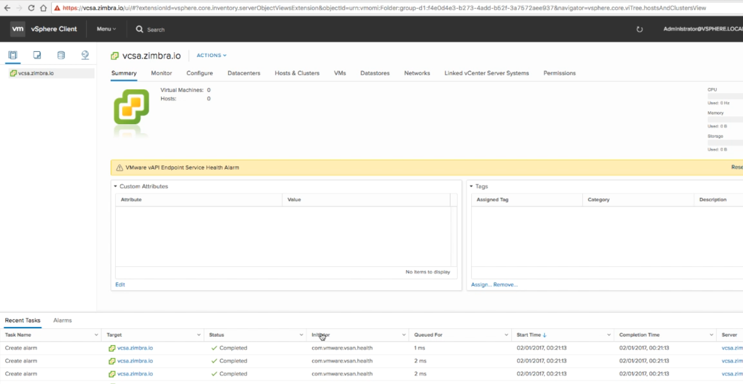The width and height of the screenshot is (743, 384).
Task: Open the ACTIONS dropdown for vcsa.zimbra.io
Action: pyautogui.click(x=212, y=55)
